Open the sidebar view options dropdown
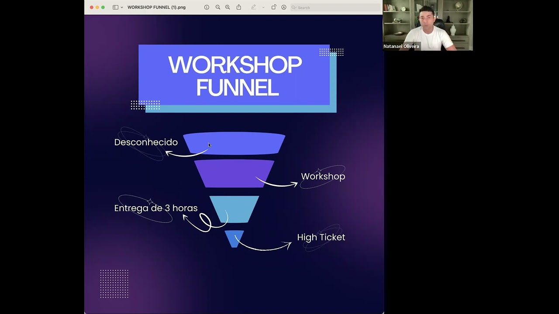The height and width of the screenshot is (314, 559). [x=122, y=7]
